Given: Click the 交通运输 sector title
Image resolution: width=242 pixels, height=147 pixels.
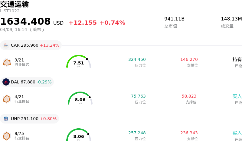Looking at the screenshot, I should coord(15,4).
